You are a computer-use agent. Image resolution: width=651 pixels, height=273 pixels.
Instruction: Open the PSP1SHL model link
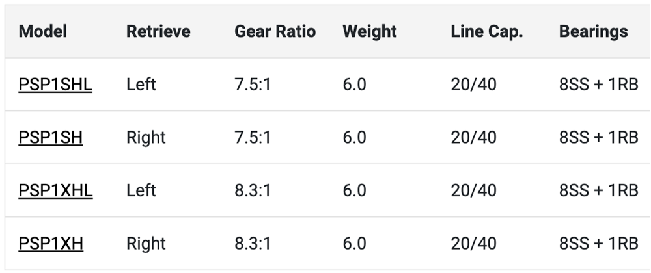(x=55, y=84)
